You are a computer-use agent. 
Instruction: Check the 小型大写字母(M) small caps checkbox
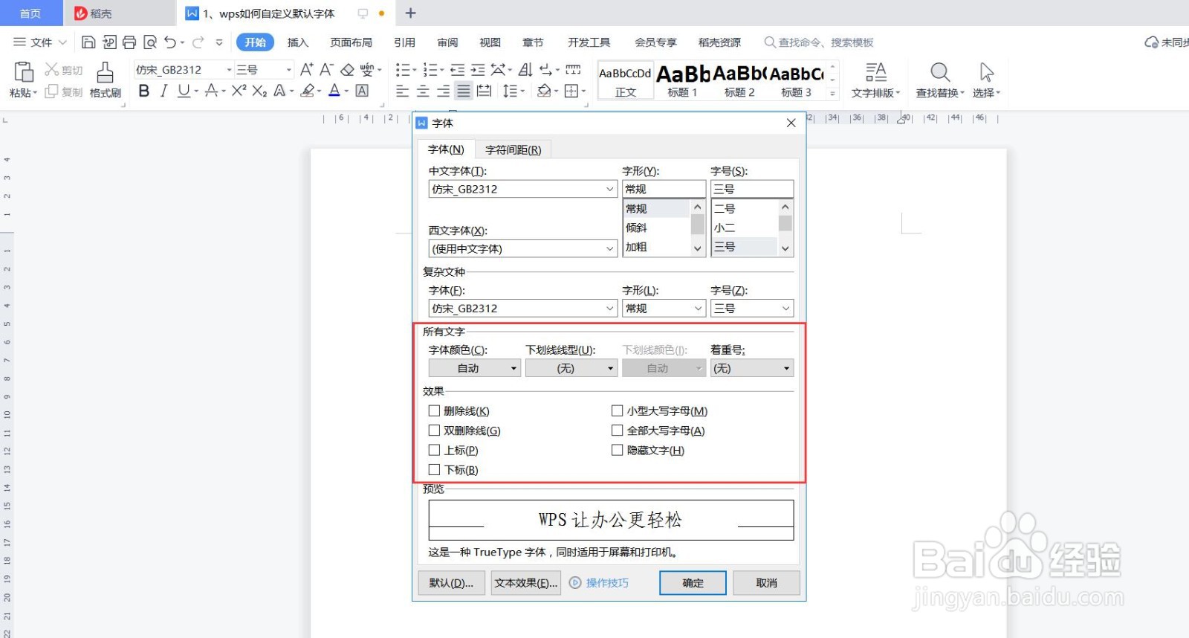617,410
